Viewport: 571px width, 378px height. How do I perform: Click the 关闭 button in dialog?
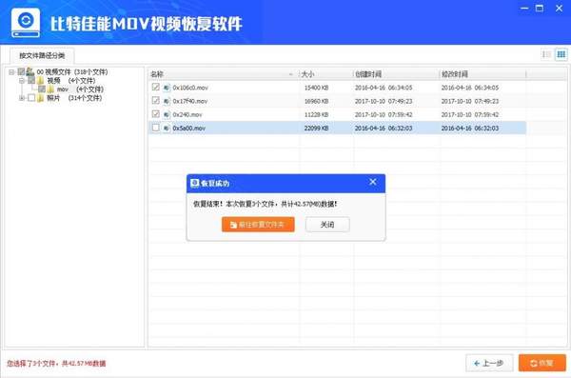[x=327, y=225]
